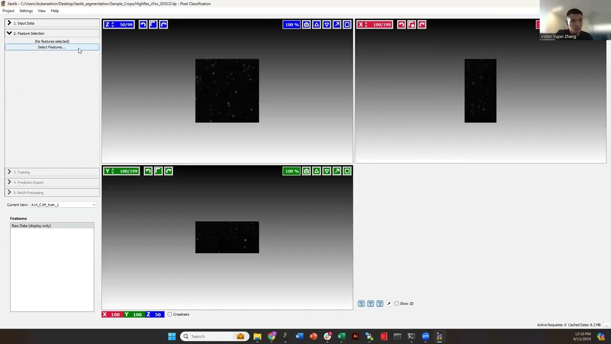Open the Help menu

(x=55, y=11)
